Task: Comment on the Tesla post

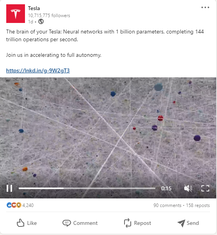Action: tap(80, 223)
